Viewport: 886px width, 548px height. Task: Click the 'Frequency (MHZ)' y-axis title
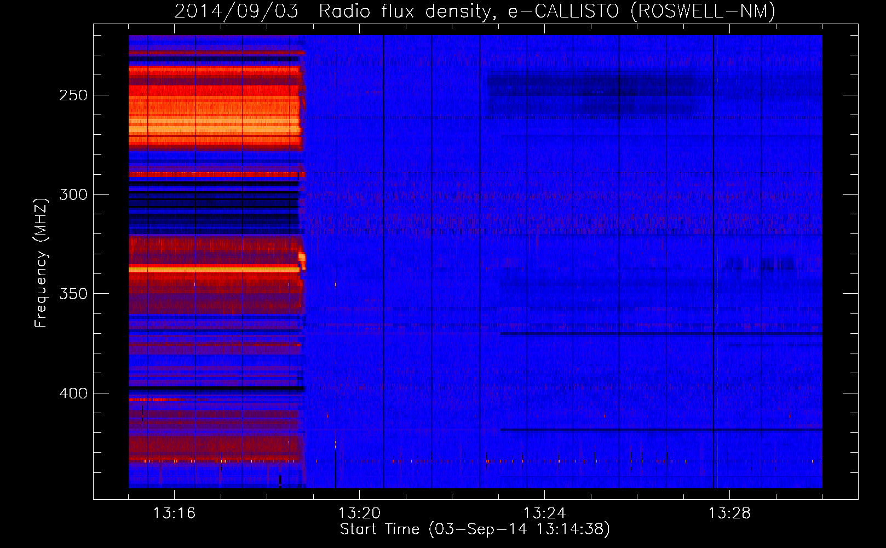pyautogui.click(x=41, y=263)
